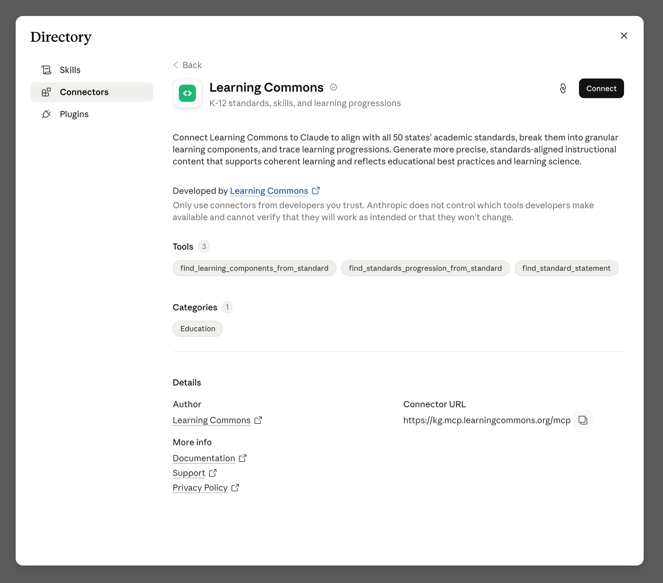Click the green Learning Commons logo
The width and height of the screenshot is (663, 583).
[x=187, y=94]
